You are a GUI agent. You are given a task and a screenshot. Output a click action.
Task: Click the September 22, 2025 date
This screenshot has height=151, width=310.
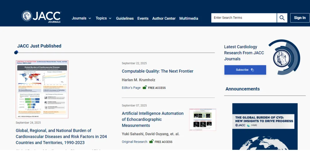pos(134,63)
